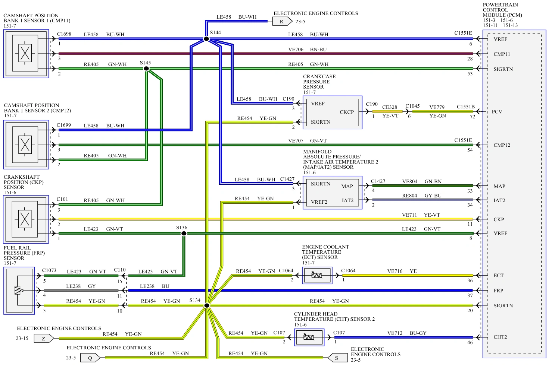549x365 pixels.
Task: Click splice point S136 node
Action: (184, 234)
